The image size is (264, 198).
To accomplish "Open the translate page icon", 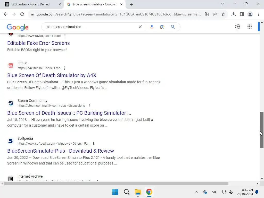I will pos(207,14).
